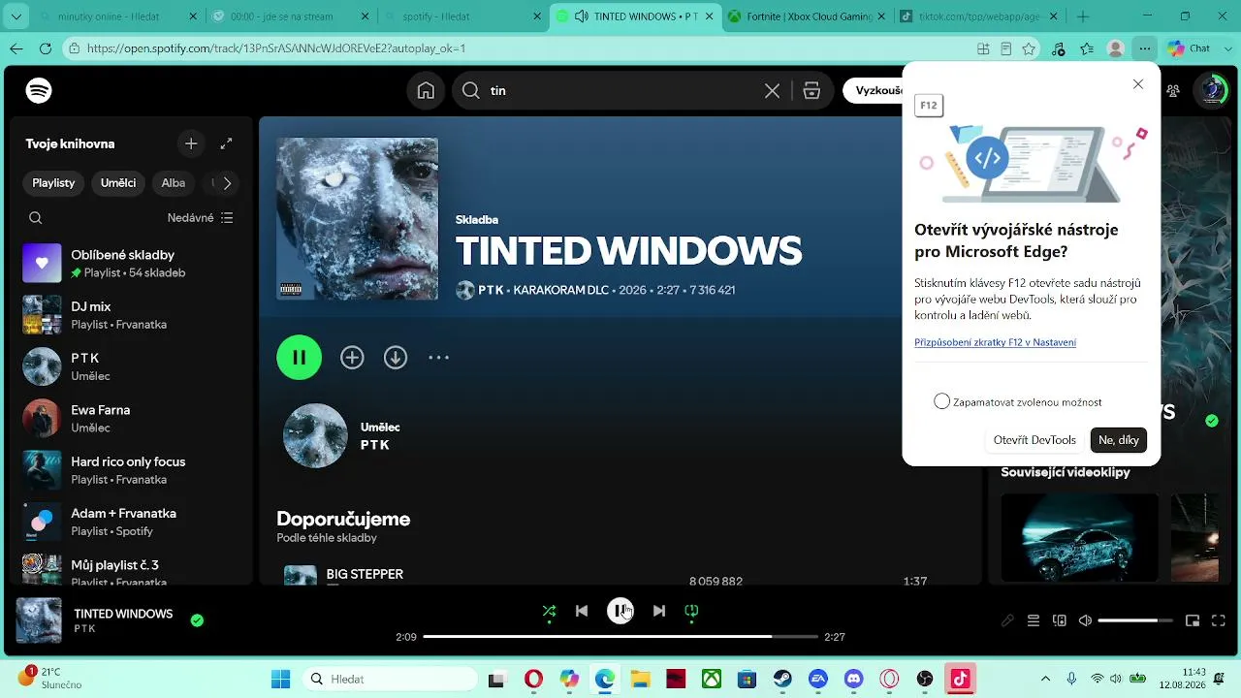This screenshot has height=698, width=1241.
Task: Open Hard rico only focus playlist
Action: [x=130, y=470]
